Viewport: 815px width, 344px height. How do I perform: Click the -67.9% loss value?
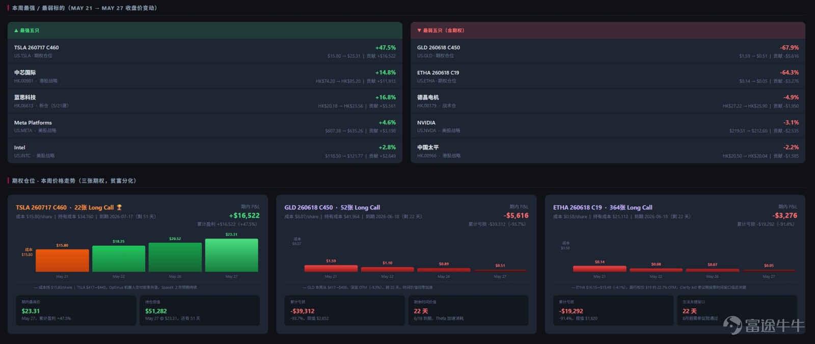click(x=789, y=47)
